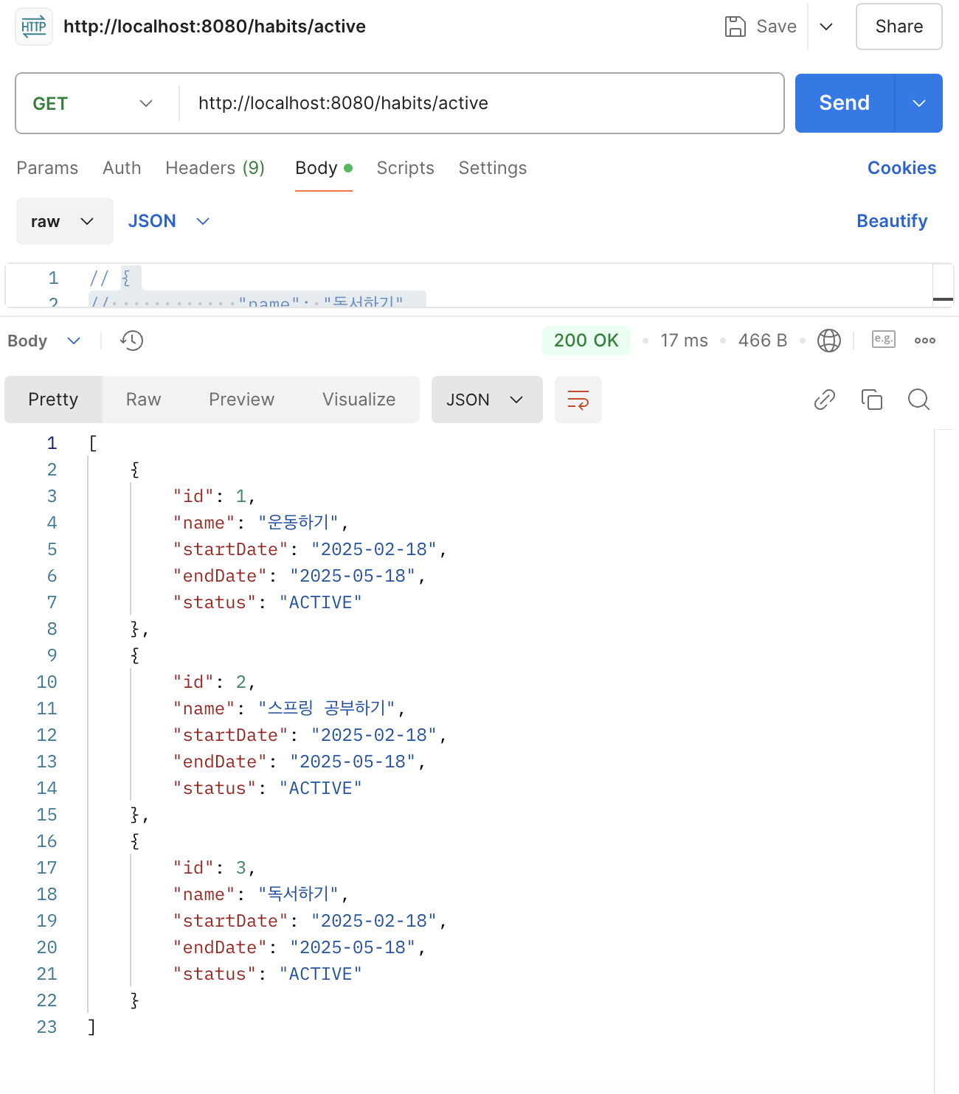Click the 200 OK status badge
Viewport: 959px width, 1094px height.
586,341
